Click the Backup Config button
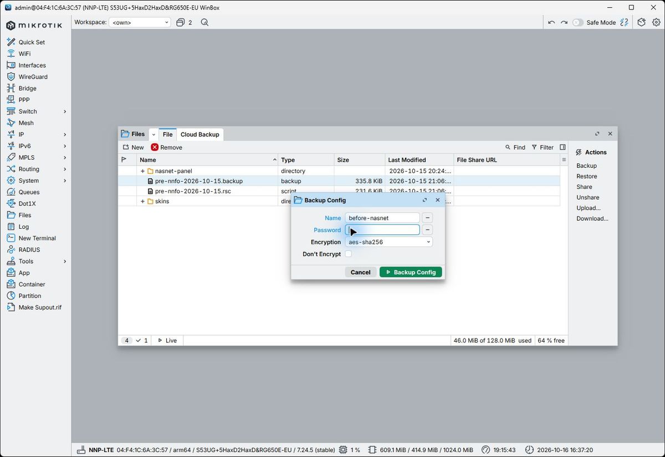665x457 pixels. pos(411,272)
